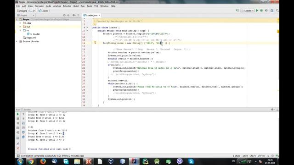Move down the stack trace in console
Screen dimensions: 294x165
click(x=23, y=119)
